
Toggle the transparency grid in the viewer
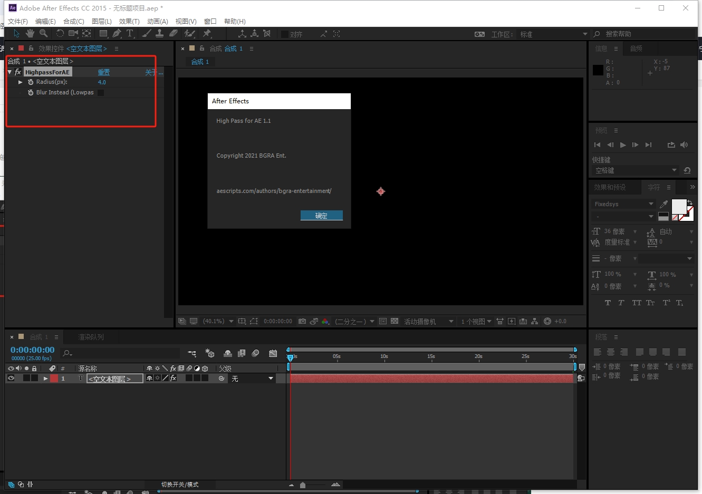pos(395,321)
